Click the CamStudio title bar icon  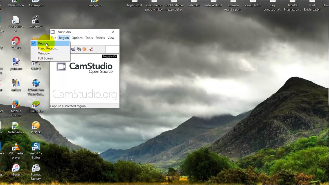[53, 32]
